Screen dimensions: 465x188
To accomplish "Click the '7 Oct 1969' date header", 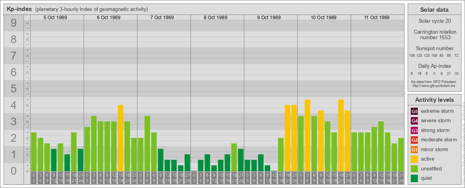I will click(x=162, y=18).
